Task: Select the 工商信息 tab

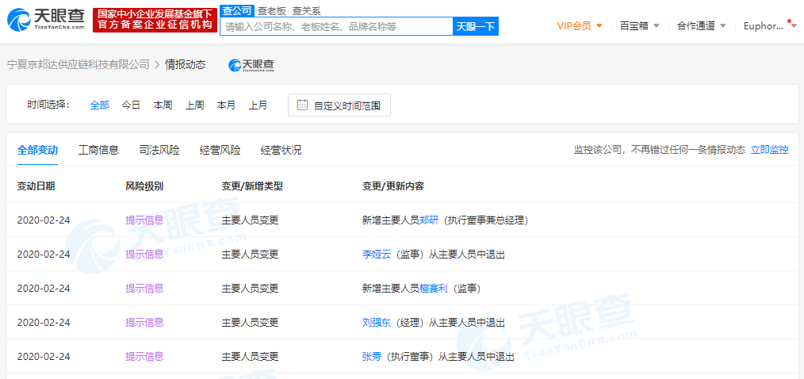Action: [98, 150]
